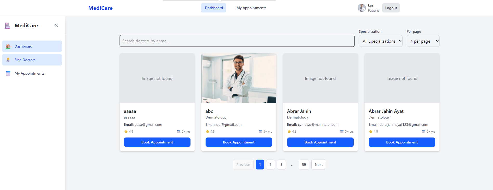493x190 pixels.
Task: Click the username "kazi" in header
Action: pyautogui.click(x=371, y=5)
